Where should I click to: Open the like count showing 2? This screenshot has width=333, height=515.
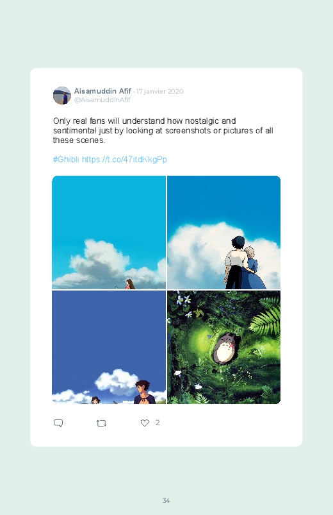pos(158,423)
